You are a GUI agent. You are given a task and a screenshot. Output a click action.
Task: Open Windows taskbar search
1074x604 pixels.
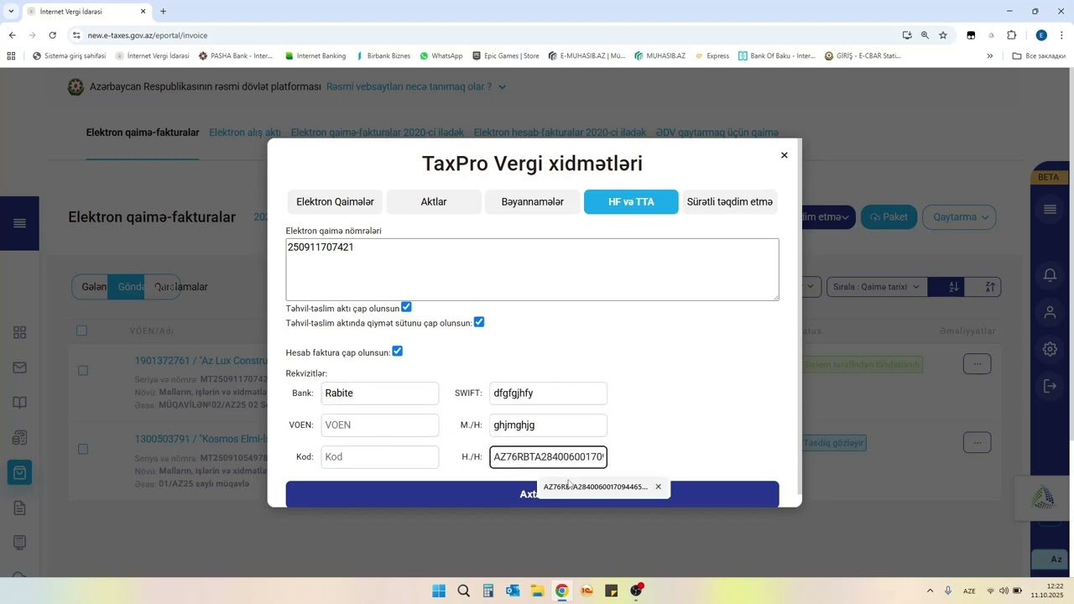[463, 591]
